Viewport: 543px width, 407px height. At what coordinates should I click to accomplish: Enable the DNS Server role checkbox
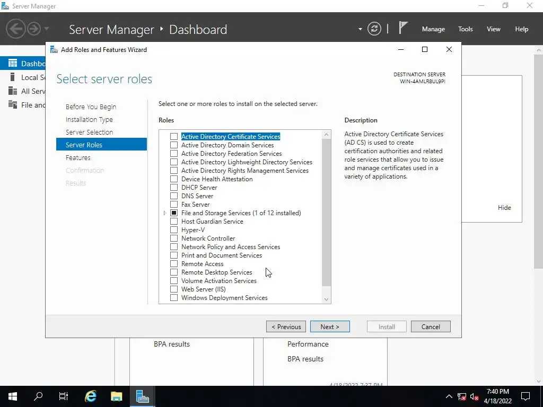(174, 196)
